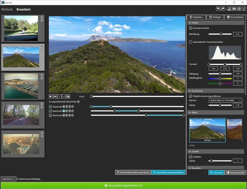This screenshot has height=189, width=247.
Task: Add an export section with the plus icon
Action: tap(78, 102)
